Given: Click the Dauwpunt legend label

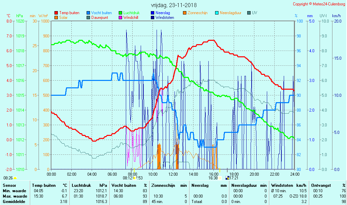Looking at the screenshot, I should pos(99,18).
